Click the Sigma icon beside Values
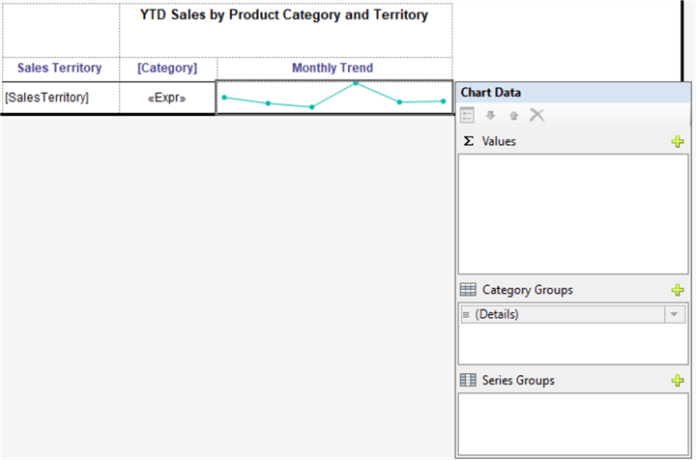 coord(469,141)
